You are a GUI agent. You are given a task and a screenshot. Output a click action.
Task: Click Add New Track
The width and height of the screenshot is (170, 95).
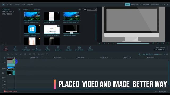click(x=10, y=91)
